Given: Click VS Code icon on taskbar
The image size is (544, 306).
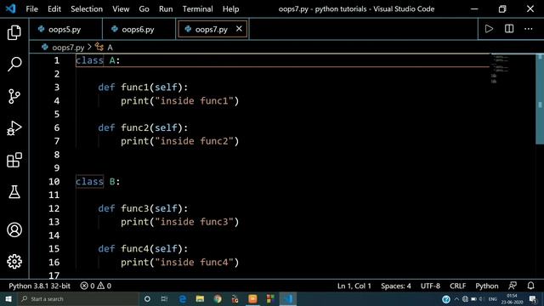Looking at the screenshot, I should 288,298.
